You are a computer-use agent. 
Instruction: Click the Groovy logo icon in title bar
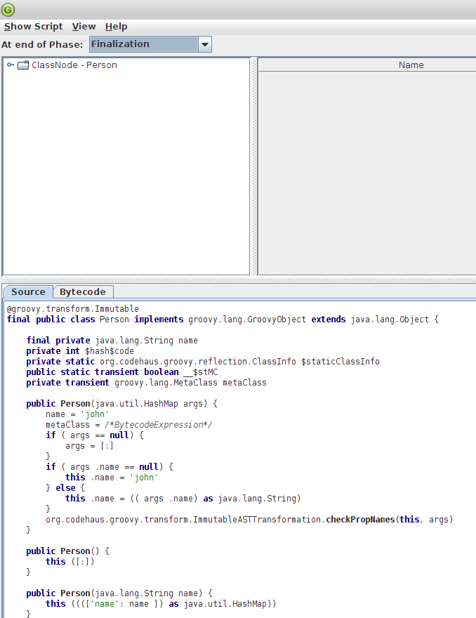pos(8,9)
